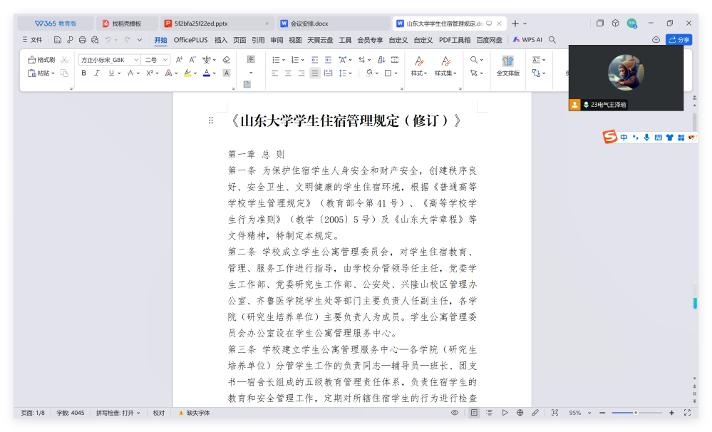Open the File menu

32,40
